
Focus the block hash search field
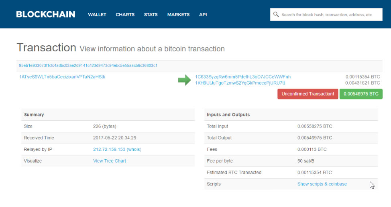point(326,14)
